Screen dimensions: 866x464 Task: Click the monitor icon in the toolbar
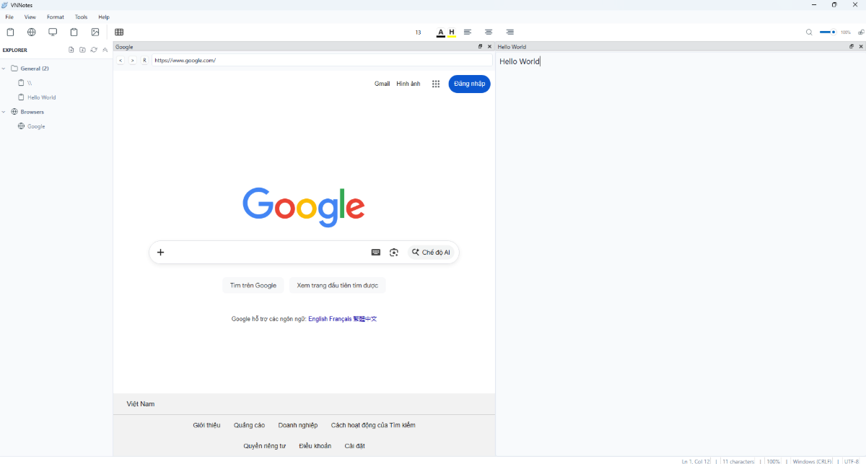coord(53,32)
